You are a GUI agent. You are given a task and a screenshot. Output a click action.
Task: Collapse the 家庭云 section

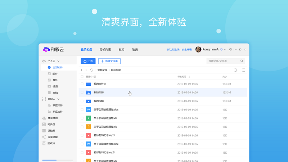[58, 99]
